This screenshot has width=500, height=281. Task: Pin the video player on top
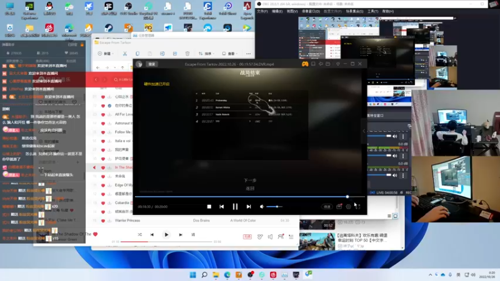321,64
